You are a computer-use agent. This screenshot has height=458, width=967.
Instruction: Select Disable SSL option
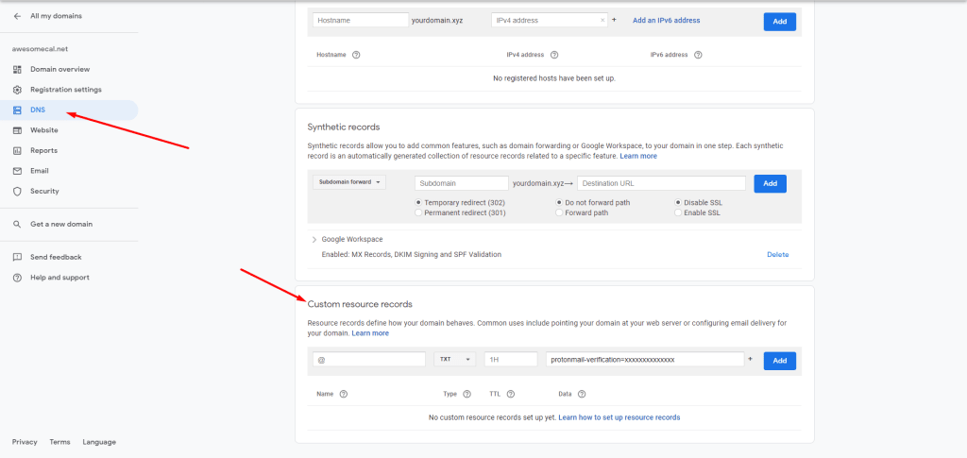tap(678, 202)
